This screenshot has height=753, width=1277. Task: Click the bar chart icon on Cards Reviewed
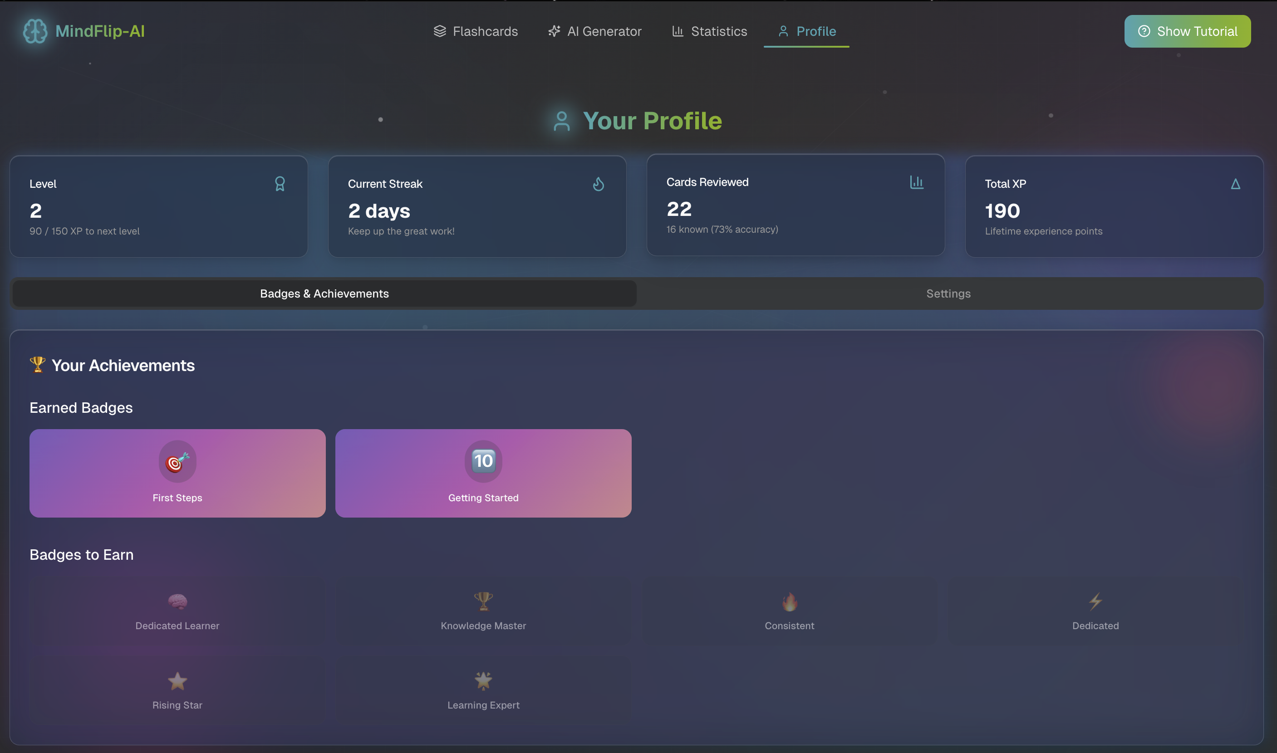[917, 182]
